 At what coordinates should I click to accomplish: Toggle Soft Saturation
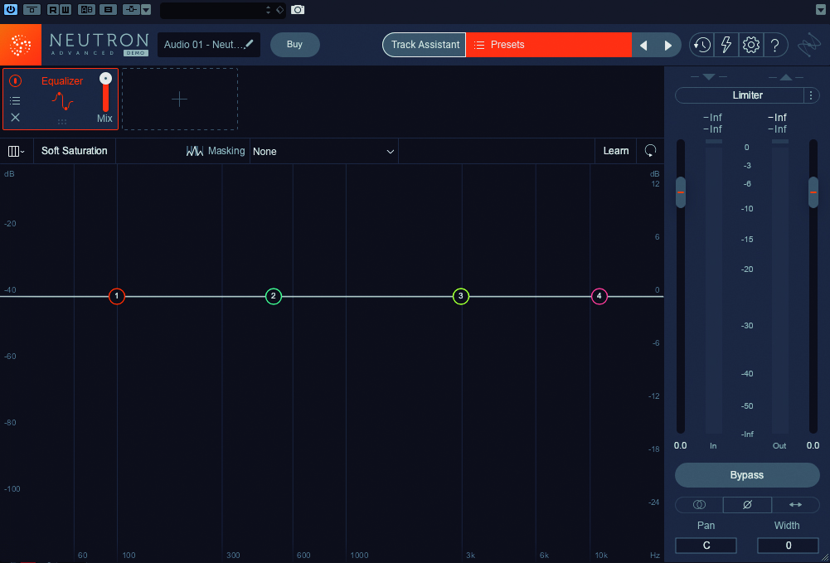tap(74, 151)
